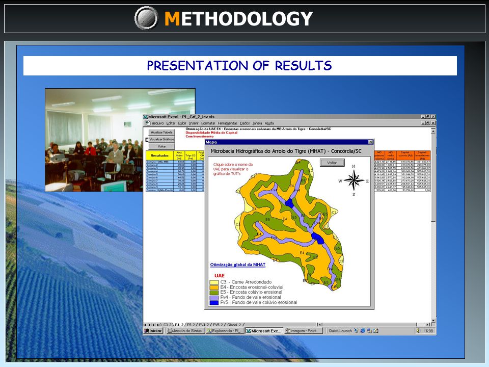Click the meeting room photo
The image size is (489, 367).
point(120,140)
